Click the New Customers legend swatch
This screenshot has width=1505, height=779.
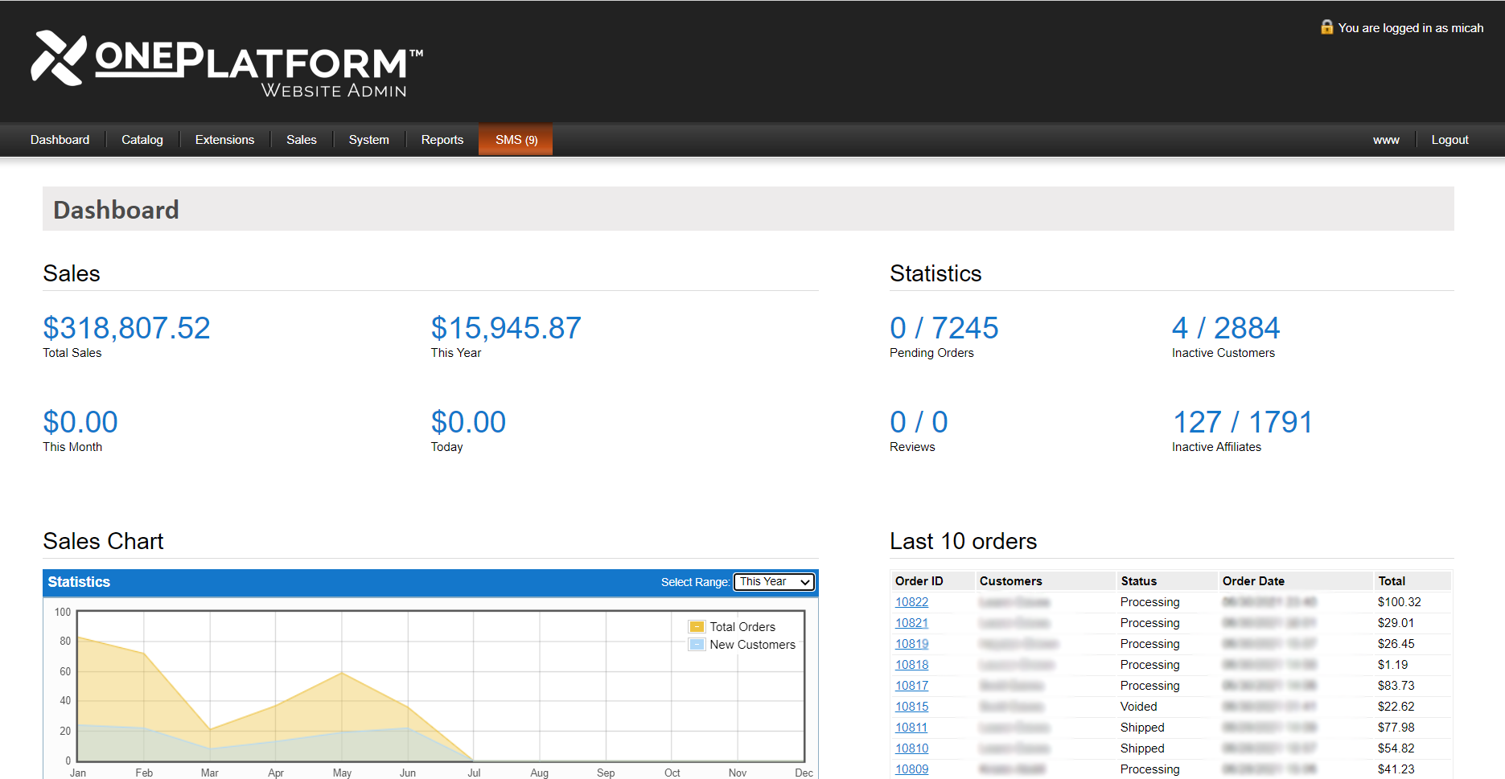click(697, 645)
